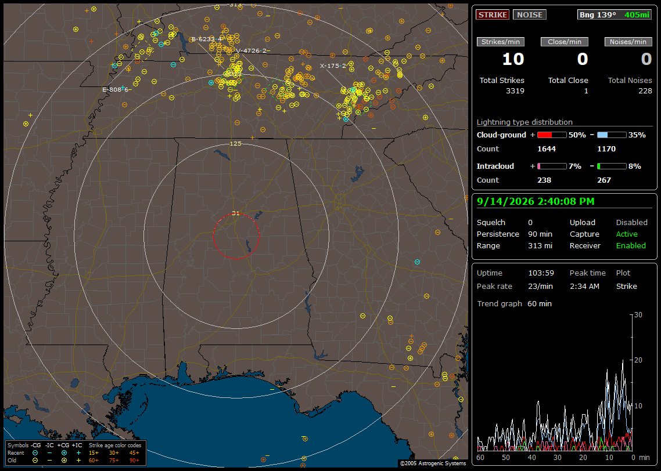Click the Bng 139° 405mi readout
Image resolution: width=661 pixels, height=471 pixels.
pyautogui.click(x=615, y=15)
